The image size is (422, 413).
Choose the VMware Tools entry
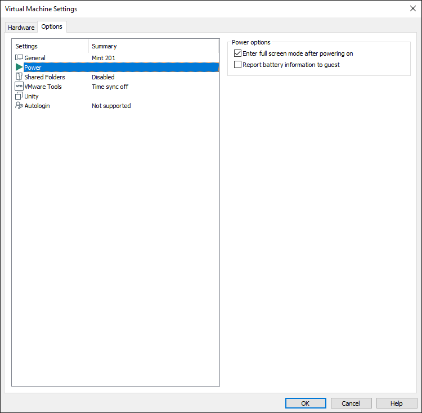pos(116,87)
